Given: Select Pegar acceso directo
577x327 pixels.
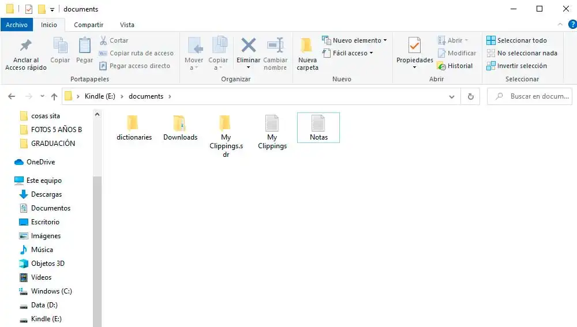Looking at the screenshot, I should click(x=134, y=66).
